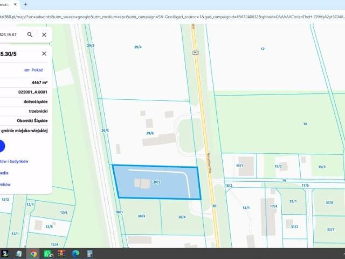
Task: Click the Oborniki Śląskie value in panel
Action: (x=32, y=121)
